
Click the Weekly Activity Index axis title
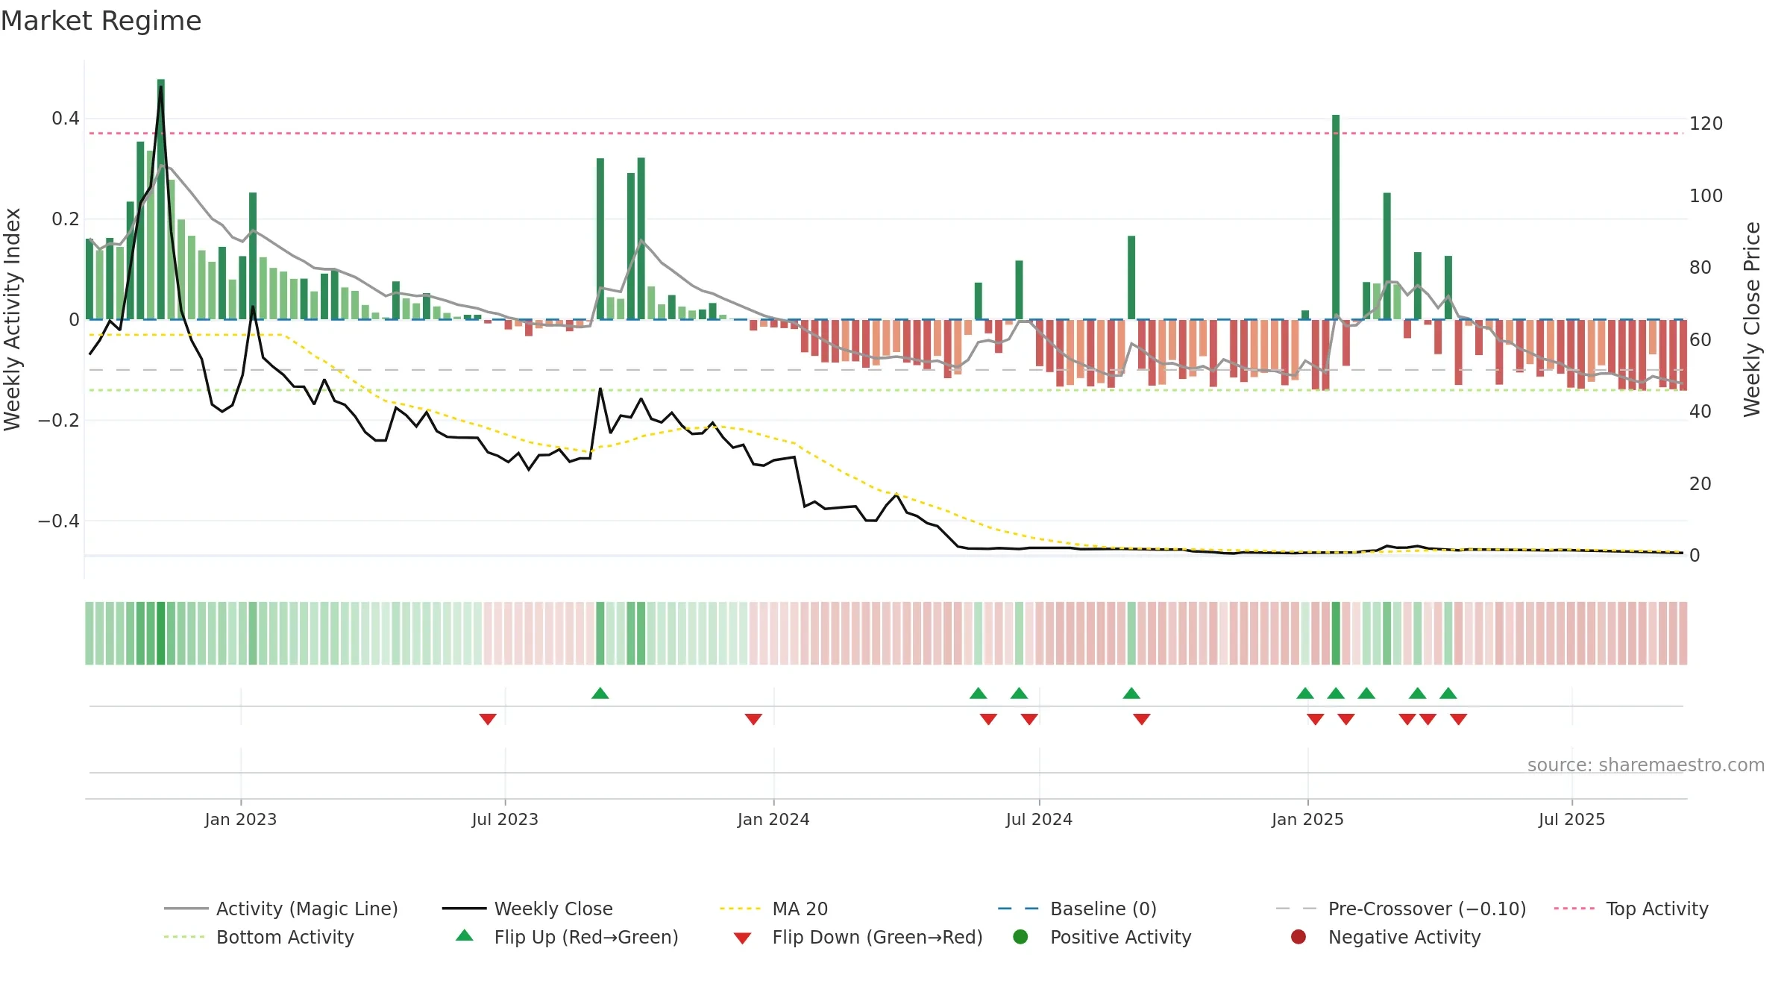point(13,319)
